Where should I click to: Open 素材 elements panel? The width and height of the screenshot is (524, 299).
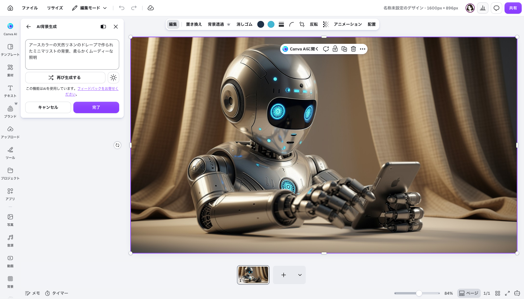click(10, 70)
